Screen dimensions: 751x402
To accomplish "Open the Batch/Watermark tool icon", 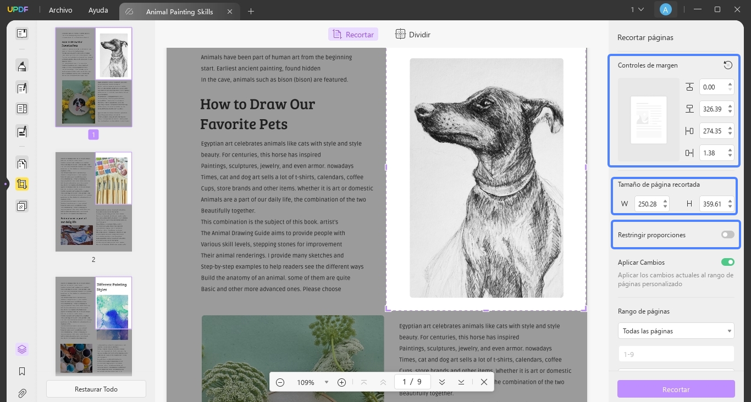I will (x=22, y=206).
